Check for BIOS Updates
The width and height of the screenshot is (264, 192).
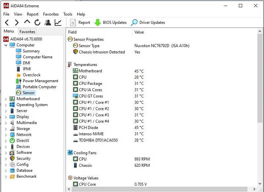click(110, 23)
